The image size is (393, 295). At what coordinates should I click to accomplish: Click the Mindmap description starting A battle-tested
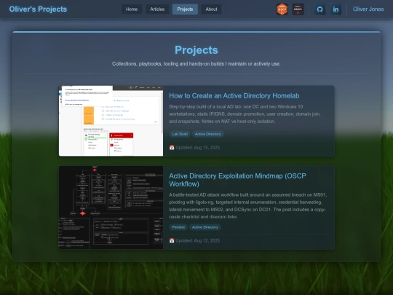click(x=247, y=205)
